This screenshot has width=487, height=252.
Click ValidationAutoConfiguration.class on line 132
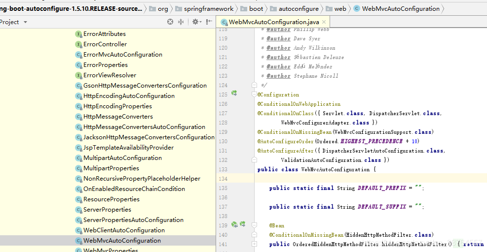click(x=331, y=160)
